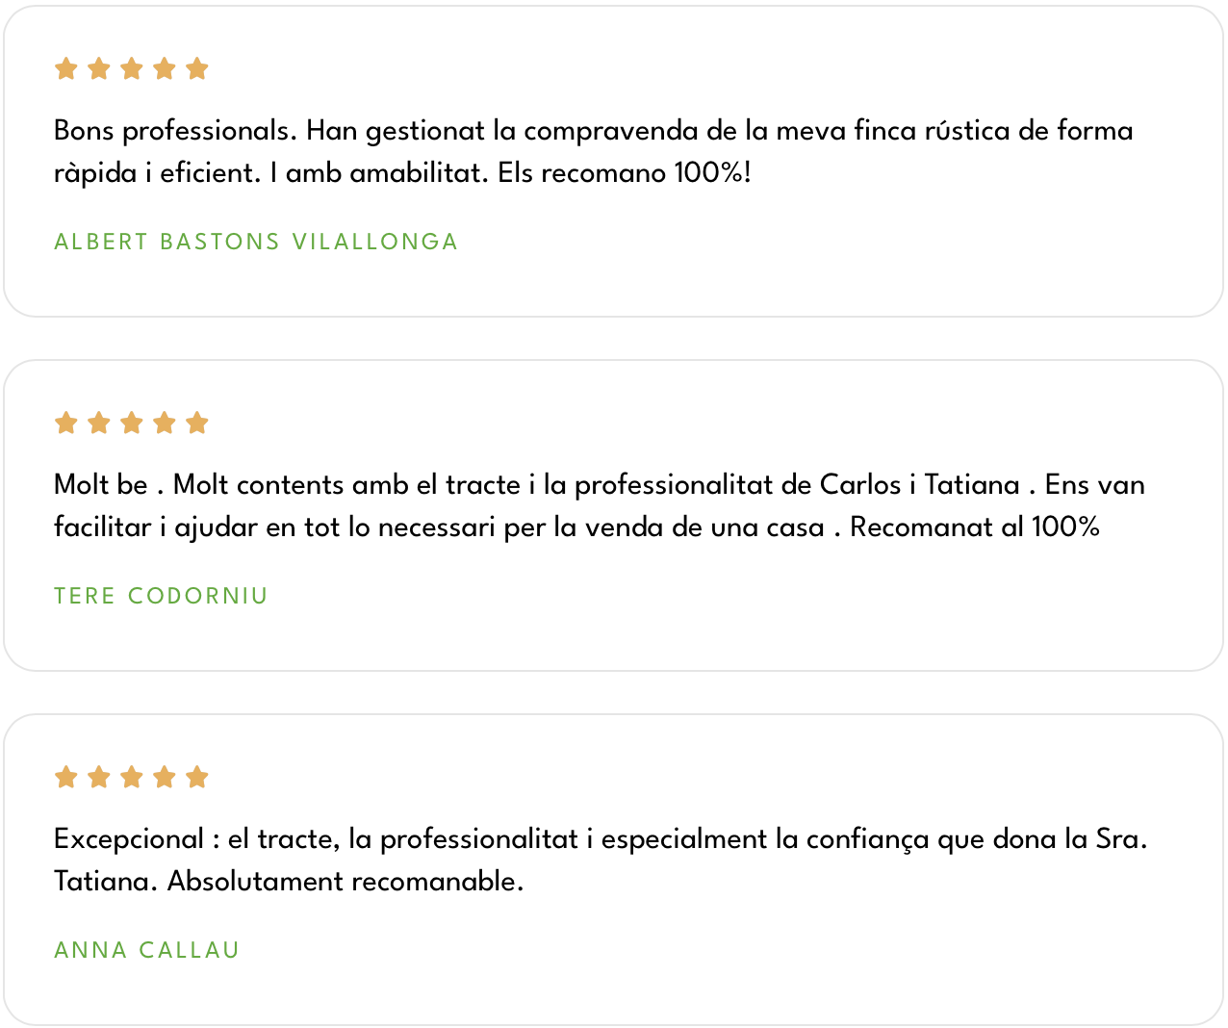
Task: Click reviewer name Tere Codorniu
Action: click(161, 596)
